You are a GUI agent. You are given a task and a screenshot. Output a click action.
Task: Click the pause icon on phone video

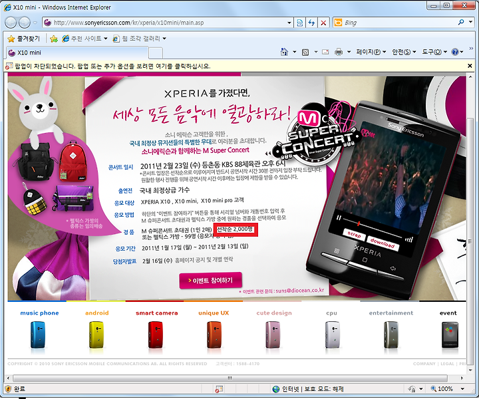(339, 217)
